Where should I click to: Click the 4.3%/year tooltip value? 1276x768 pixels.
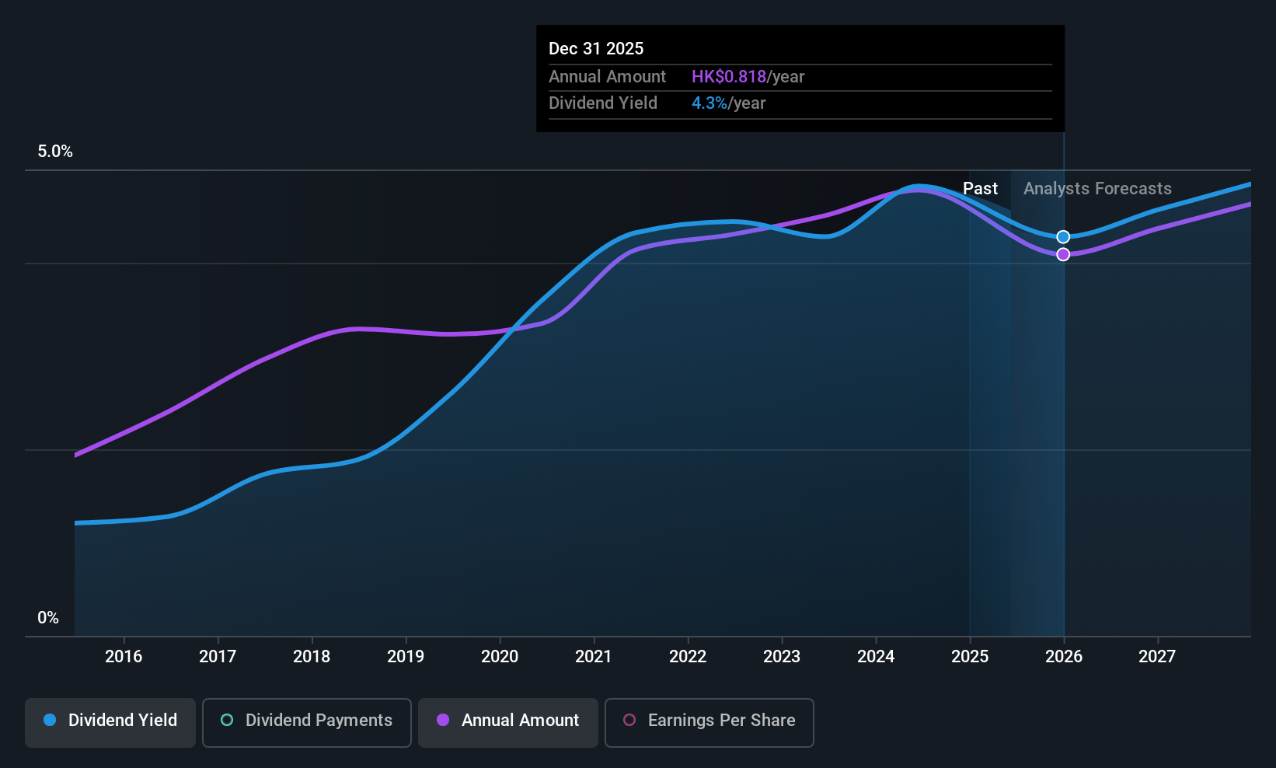(x=728, y=103)
